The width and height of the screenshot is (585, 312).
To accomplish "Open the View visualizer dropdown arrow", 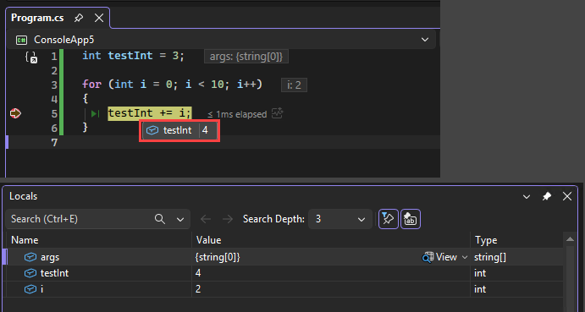I will click(x=465, y=257).
